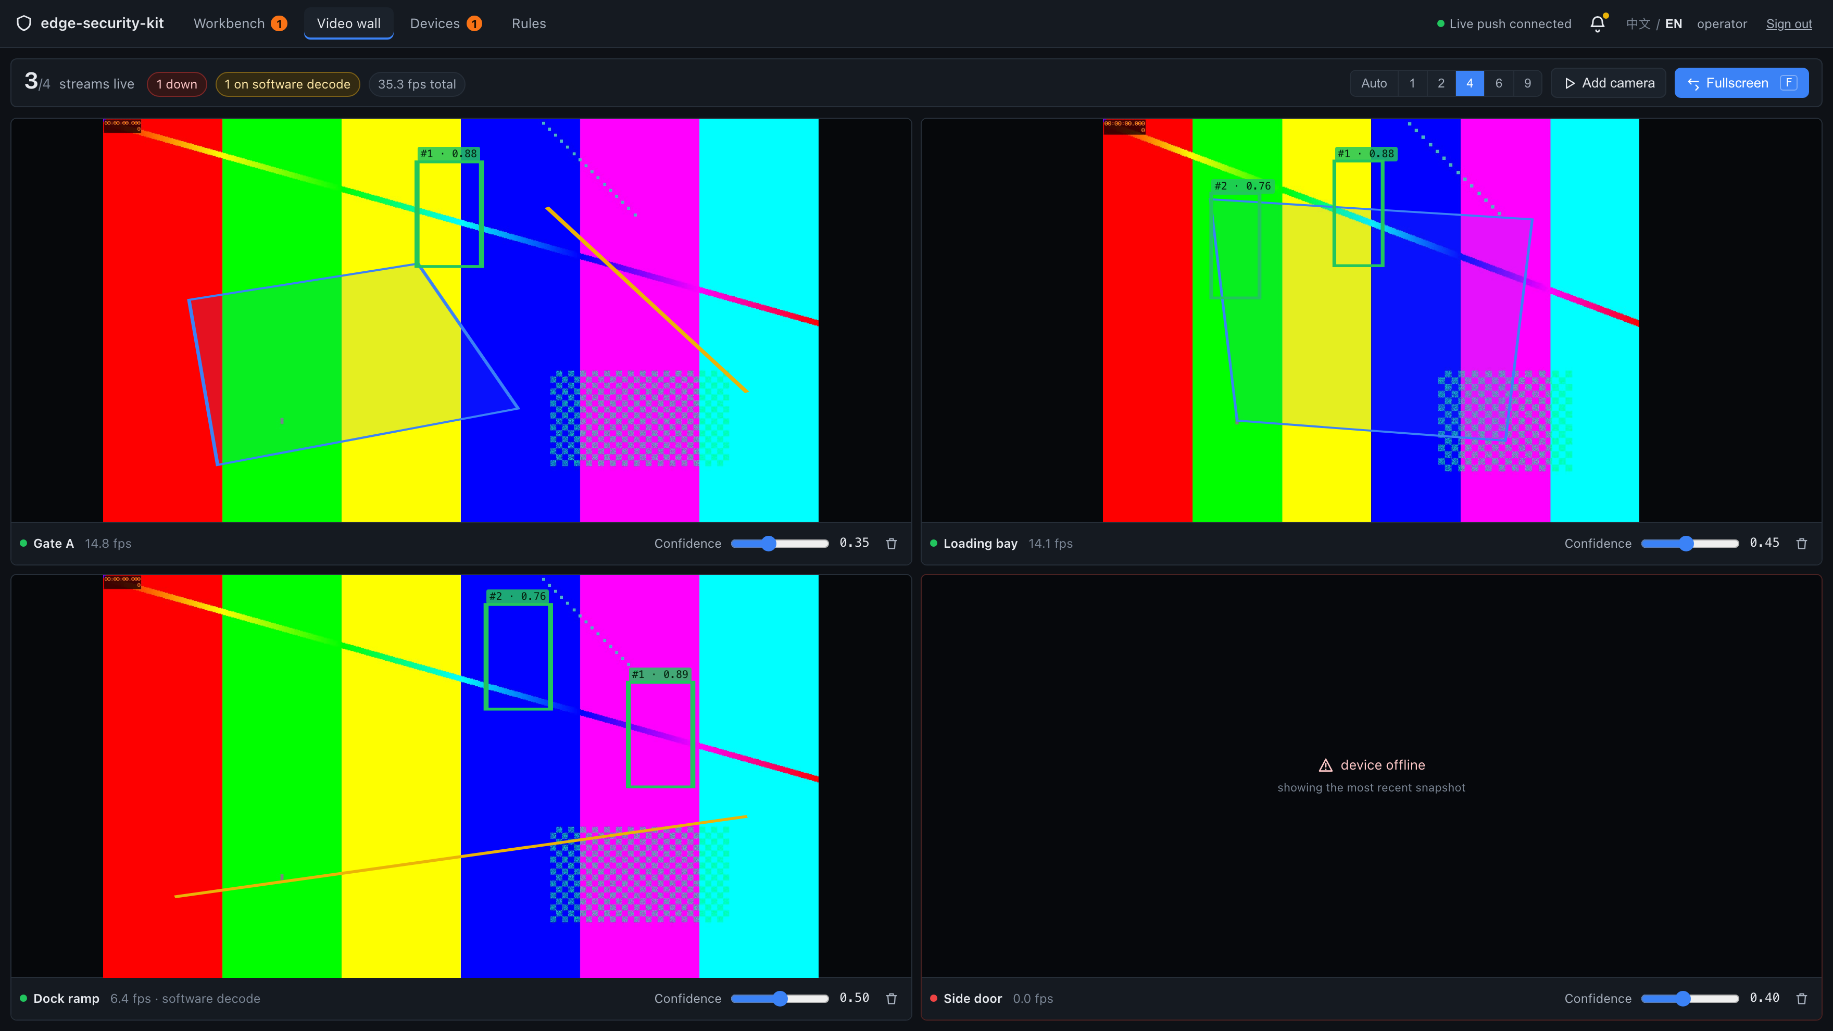Screen dimensions: 1833x1031
Task: Click the Gate A video feed
Action: pyautogui.click(x=461, y=320)
